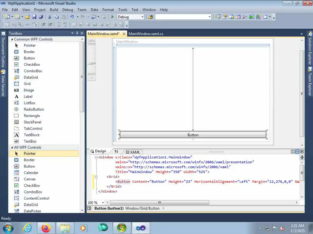
Task: Select Button in Common WPF Controls
Action: coord(44,58)
